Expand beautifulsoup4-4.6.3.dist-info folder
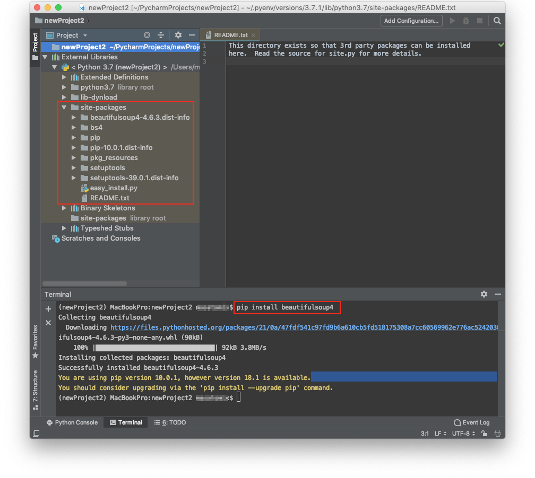This screenshot has height=478, width=535. point(74,118)
